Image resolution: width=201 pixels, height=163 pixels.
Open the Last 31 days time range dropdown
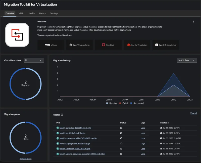point(187,60)
